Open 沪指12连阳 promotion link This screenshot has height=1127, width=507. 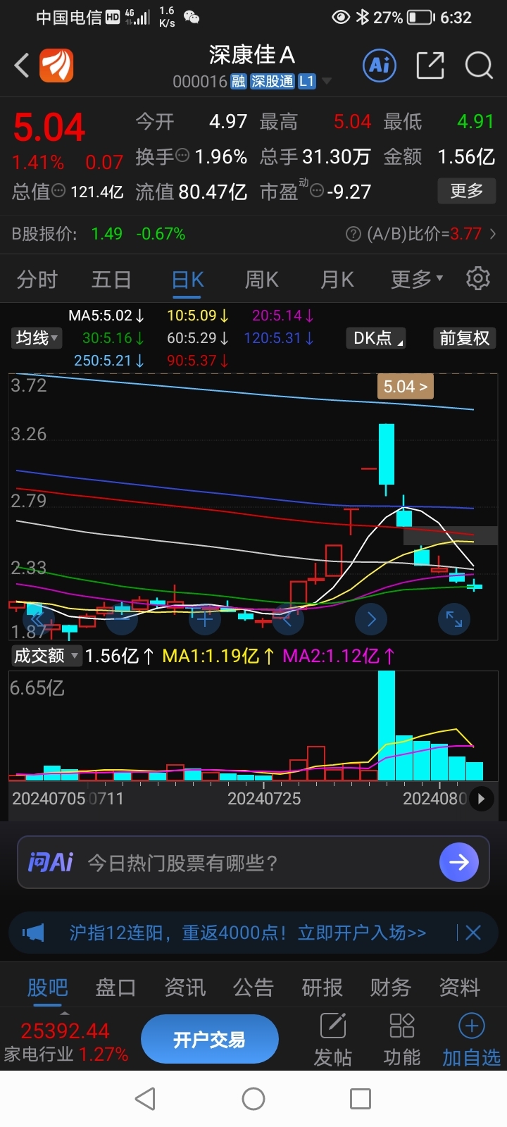(248, 933)
